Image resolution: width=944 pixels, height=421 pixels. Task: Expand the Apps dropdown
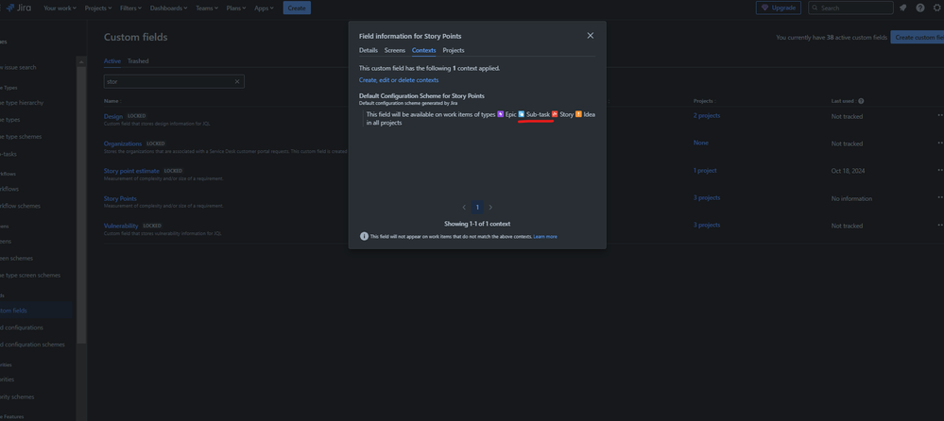(264, 8)
